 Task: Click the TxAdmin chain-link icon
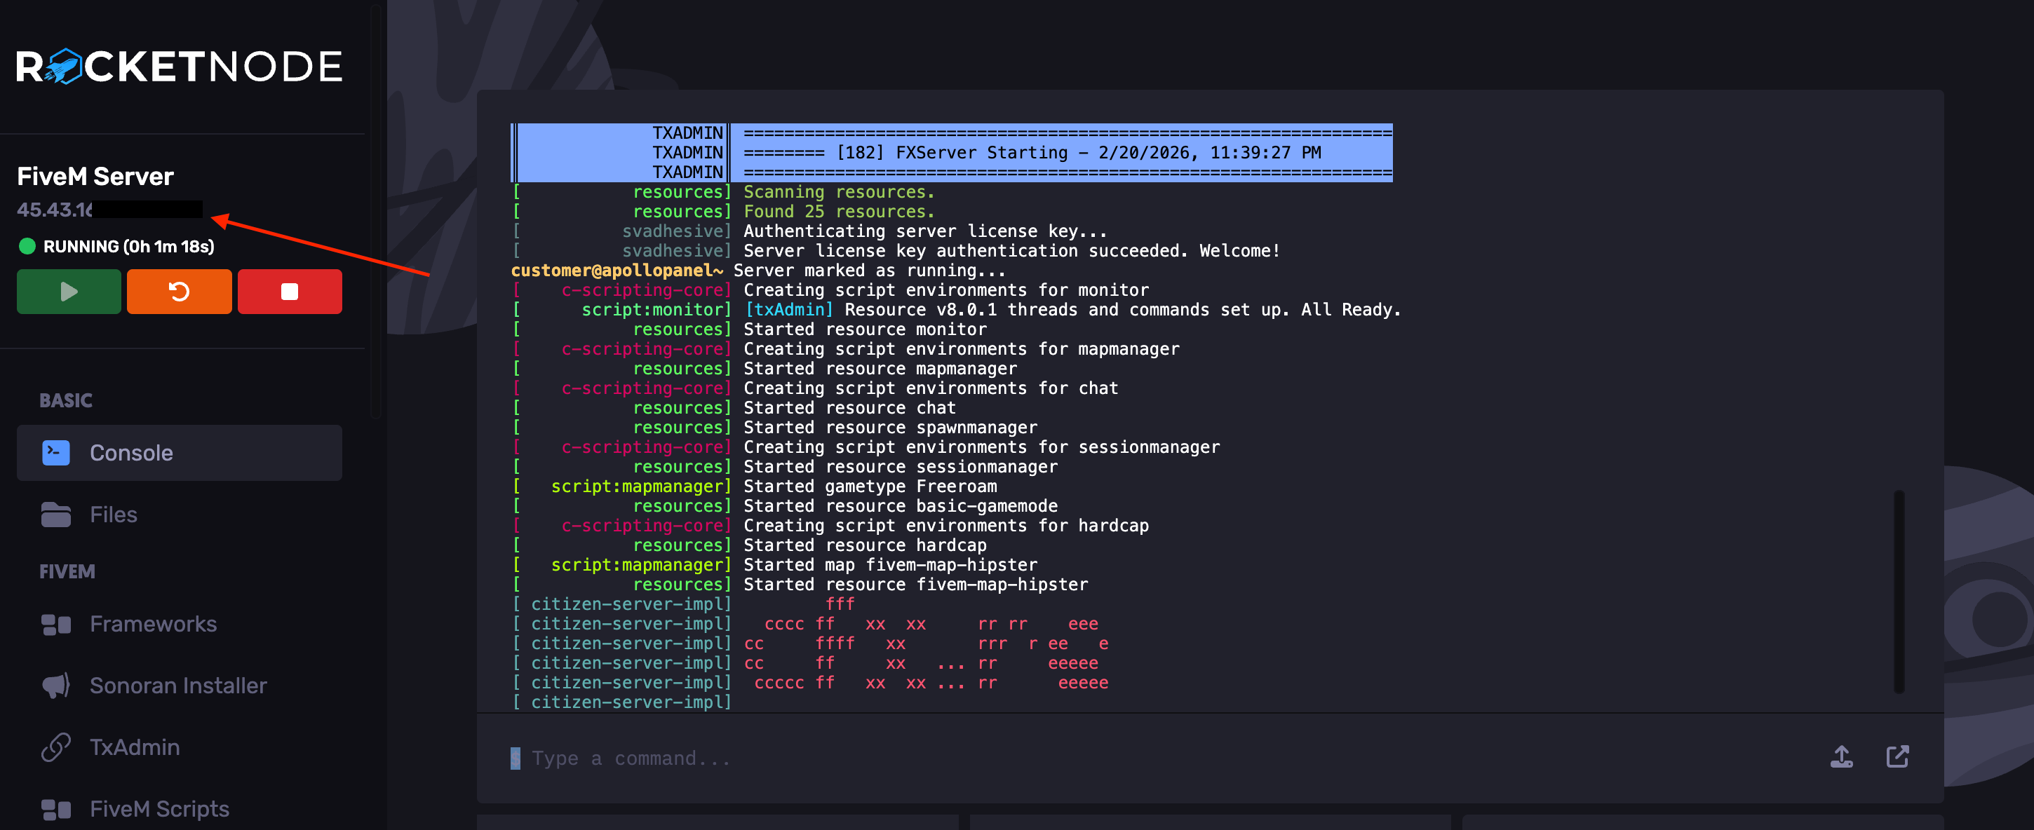click(56, 747)
